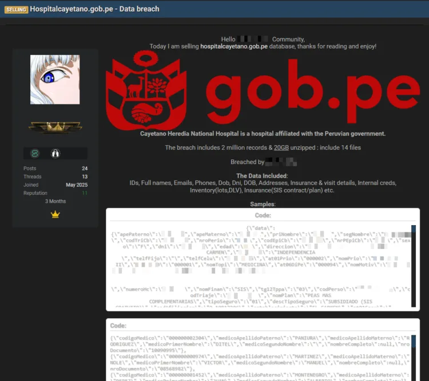
Task: Open the Posts count 24
Action: pos(85,169)
